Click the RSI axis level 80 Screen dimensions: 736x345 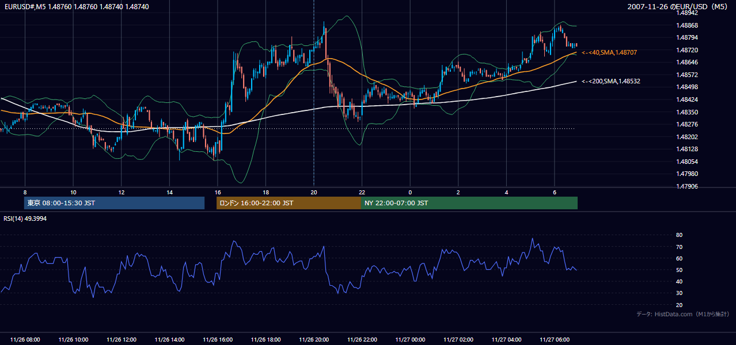pos(680,235)
